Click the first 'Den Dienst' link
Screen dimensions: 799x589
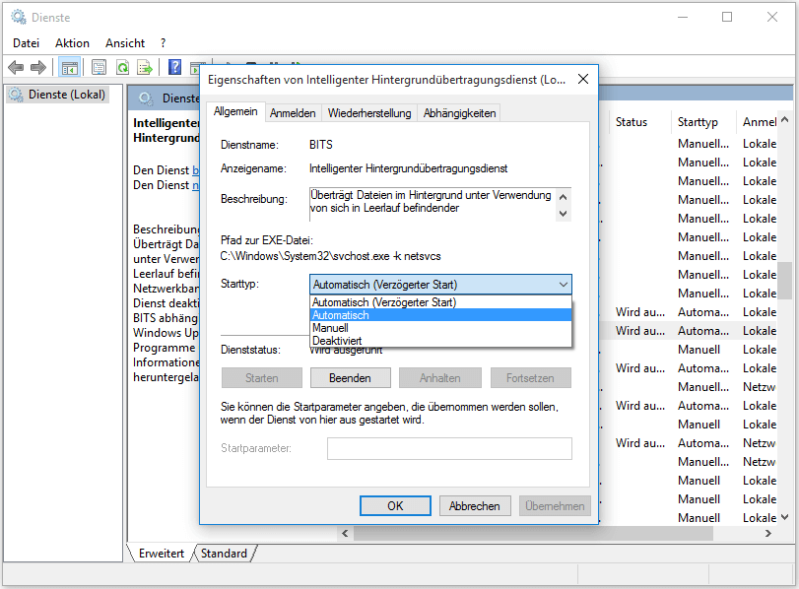[195, 169]
